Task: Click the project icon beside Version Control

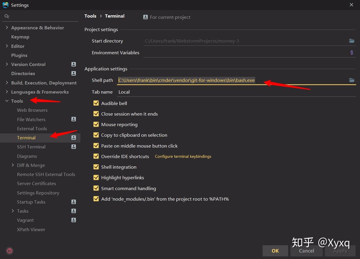Action: (73, 64)
